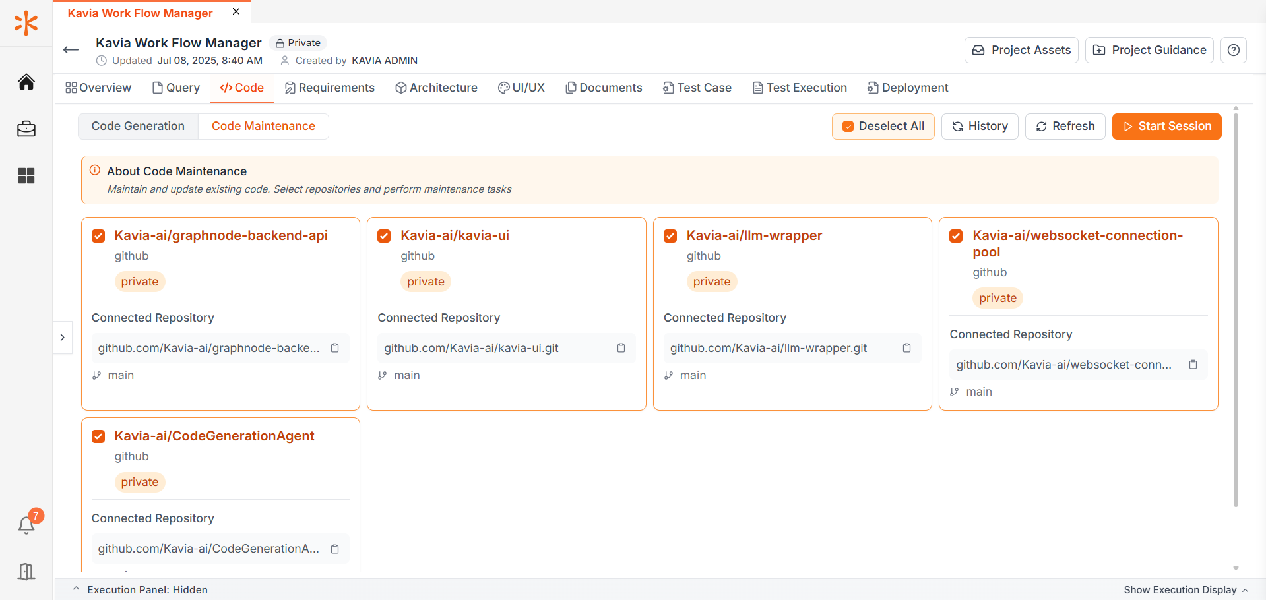Viewport: 1266px width, 600px height.
Task: Expand the collapsed left side panel chevron
Action: tap(63, 338)
